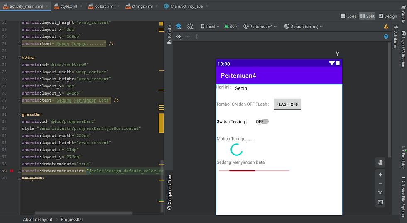The width and height of the screenshot is (407, 223).
Task: Click "Sedang Menyimpan Data" text in preview
Action: [240, 162]
